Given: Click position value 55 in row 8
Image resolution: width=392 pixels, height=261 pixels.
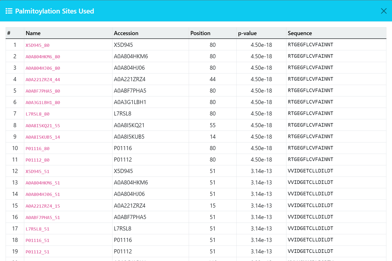Looking at the screenshot, I should click(213, 125).
